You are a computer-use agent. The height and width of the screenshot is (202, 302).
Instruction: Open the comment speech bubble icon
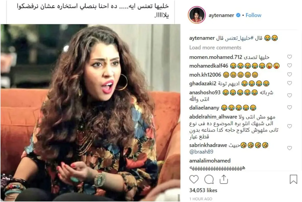click(209, 179)
